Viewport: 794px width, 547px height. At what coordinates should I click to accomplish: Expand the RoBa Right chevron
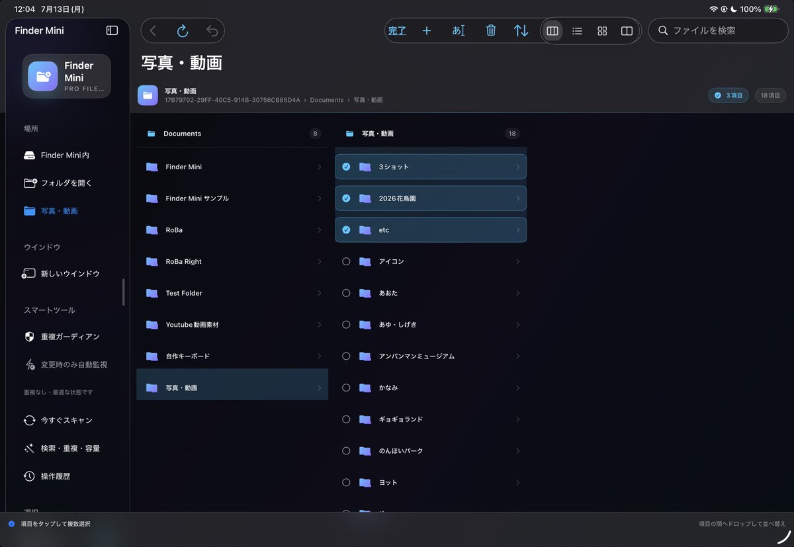[x=319, y=261]
